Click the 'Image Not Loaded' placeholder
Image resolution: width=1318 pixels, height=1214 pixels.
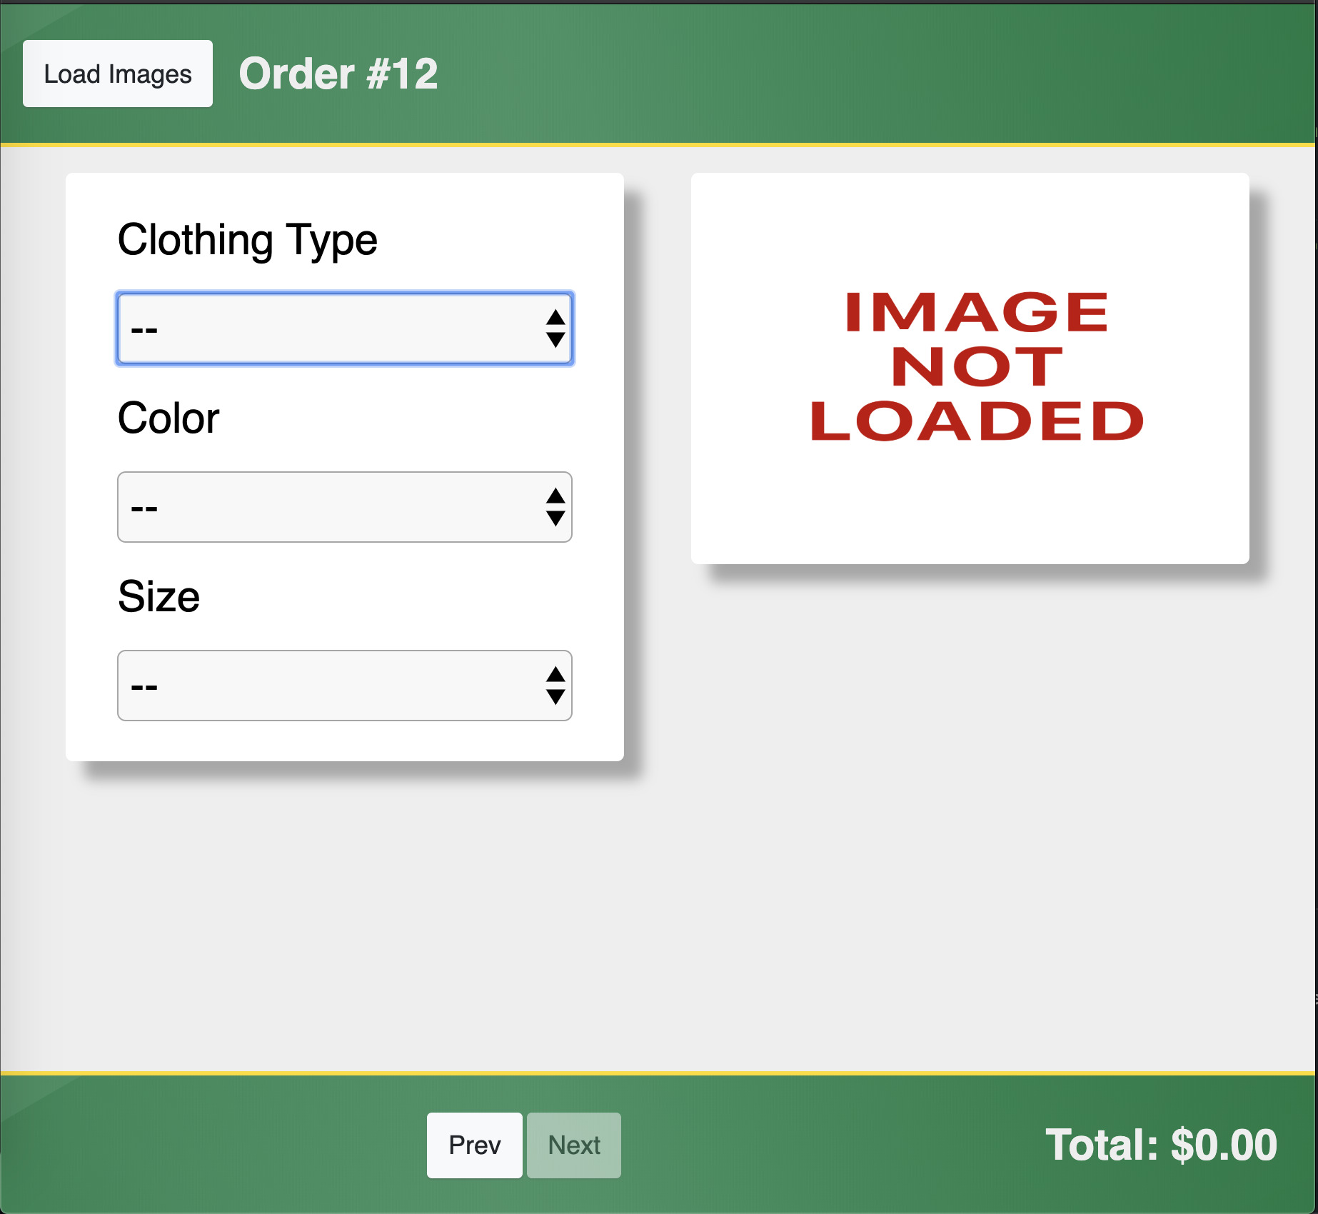click(x=970, y=367)
